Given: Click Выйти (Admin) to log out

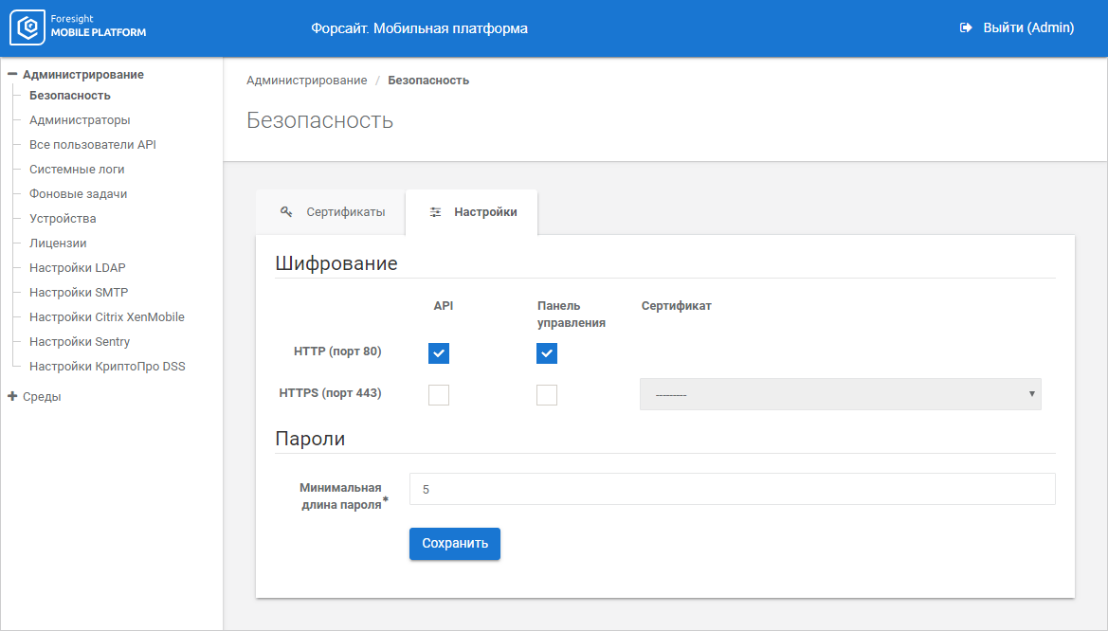Looking at the screenshot, I should [1027, 28].
